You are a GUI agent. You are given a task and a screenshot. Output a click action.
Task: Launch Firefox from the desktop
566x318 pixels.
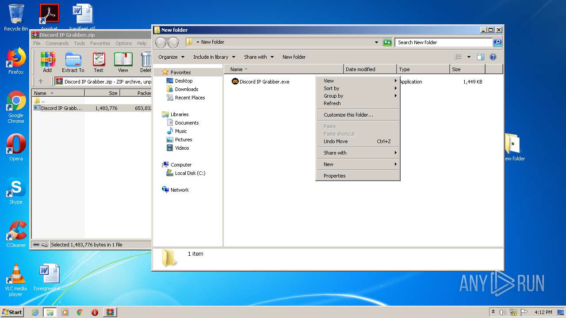click(16, 61)
